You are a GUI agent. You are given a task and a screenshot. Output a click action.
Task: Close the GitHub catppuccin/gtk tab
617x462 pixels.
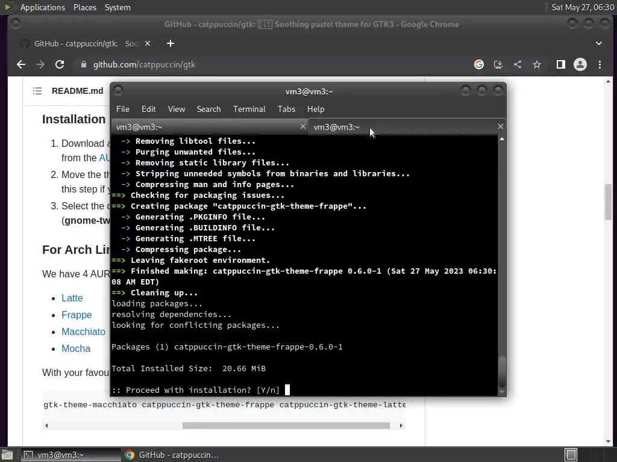[148, 43]
